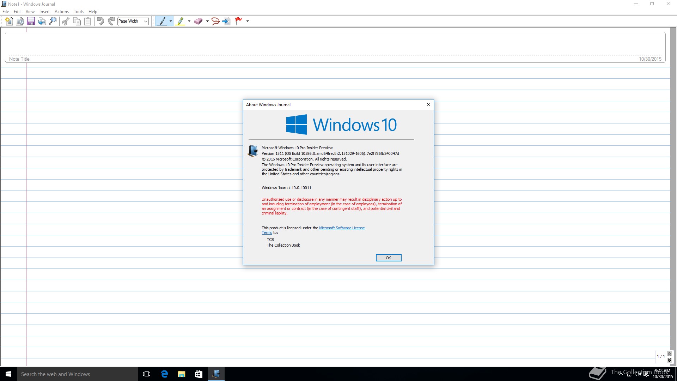Open the View menu
This screenshot has width=677, height=381.
point(30,12)
